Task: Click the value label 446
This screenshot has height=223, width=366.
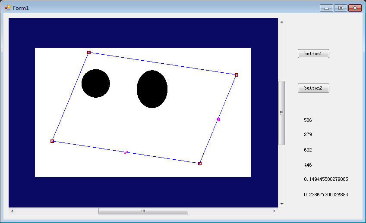Action: (x=308, y=165)
